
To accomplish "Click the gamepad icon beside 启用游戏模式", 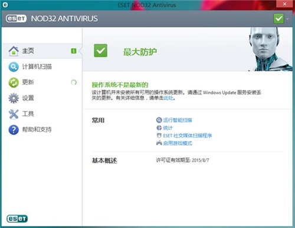I will [159, 143].
